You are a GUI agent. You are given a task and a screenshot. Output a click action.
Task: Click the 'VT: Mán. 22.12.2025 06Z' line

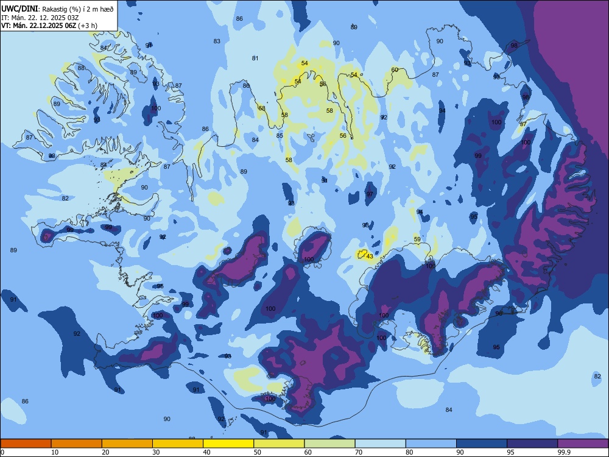(39, 26)
